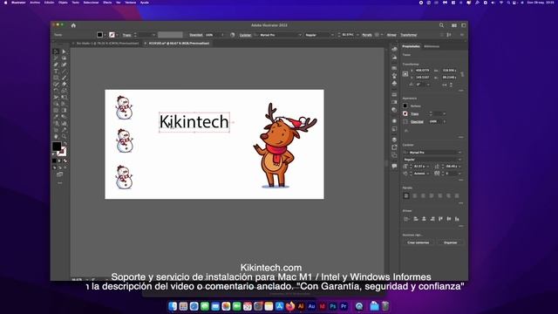558x314 pixels.
Task: Open the Objeto menu
Action: coord(63,3)
